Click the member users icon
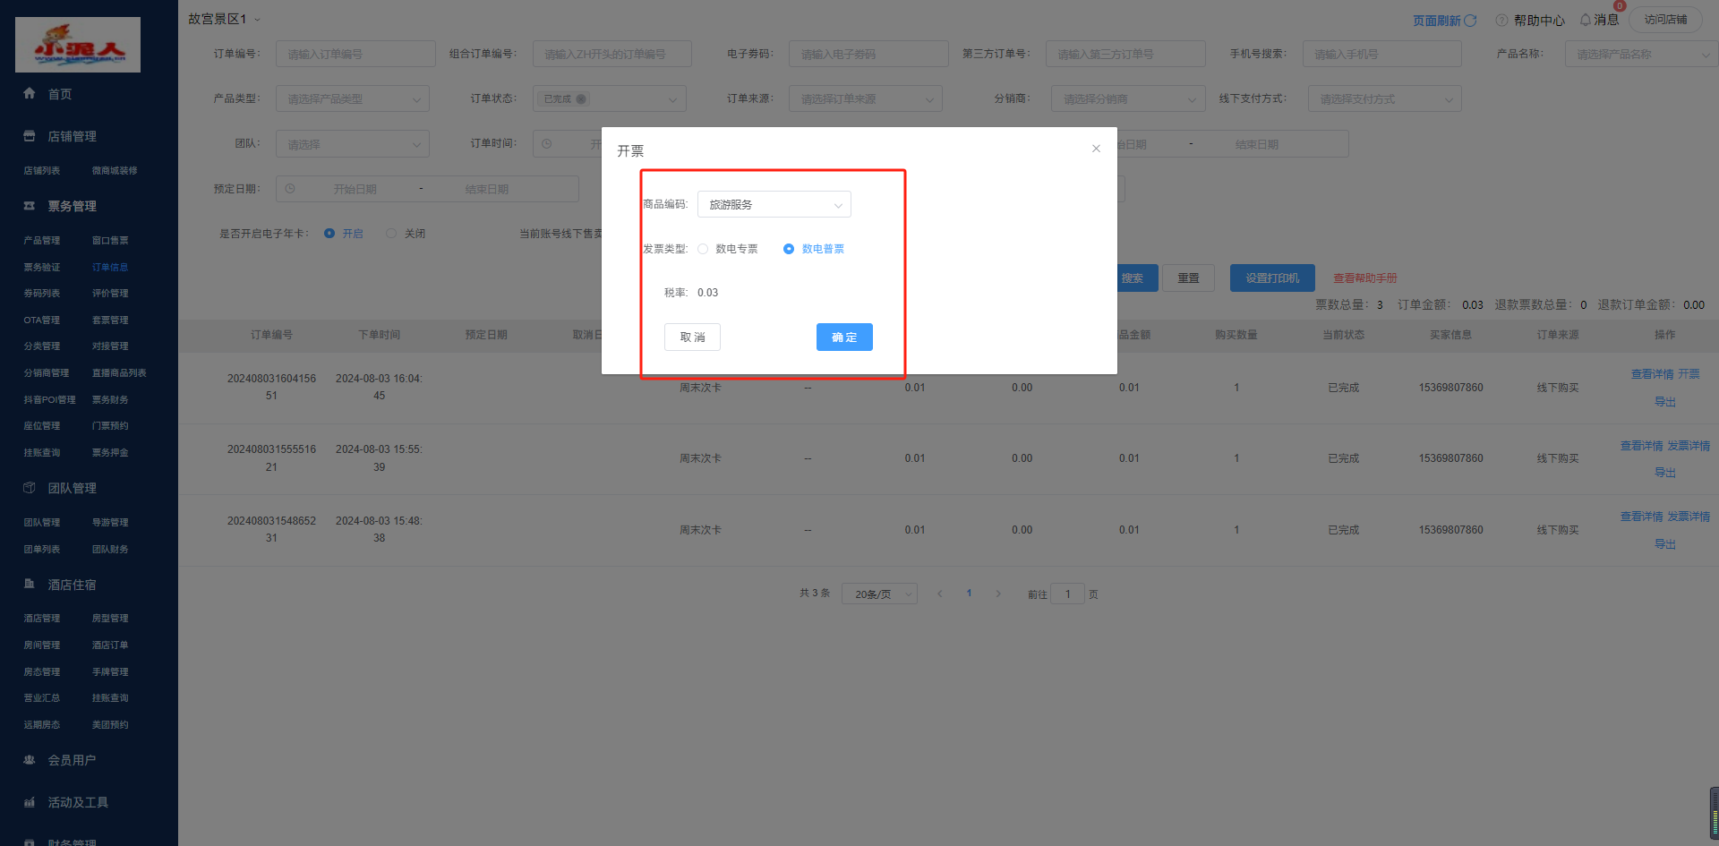Image resolution: width=1719 pixels, height=846 pixels. (x=30, y=760)
